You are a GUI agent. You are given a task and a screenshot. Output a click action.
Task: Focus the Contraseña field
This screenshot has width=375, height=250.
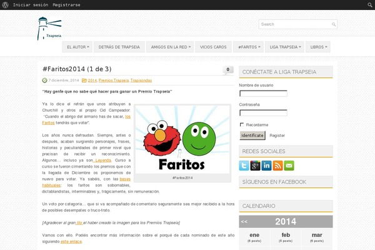point(263,112)
